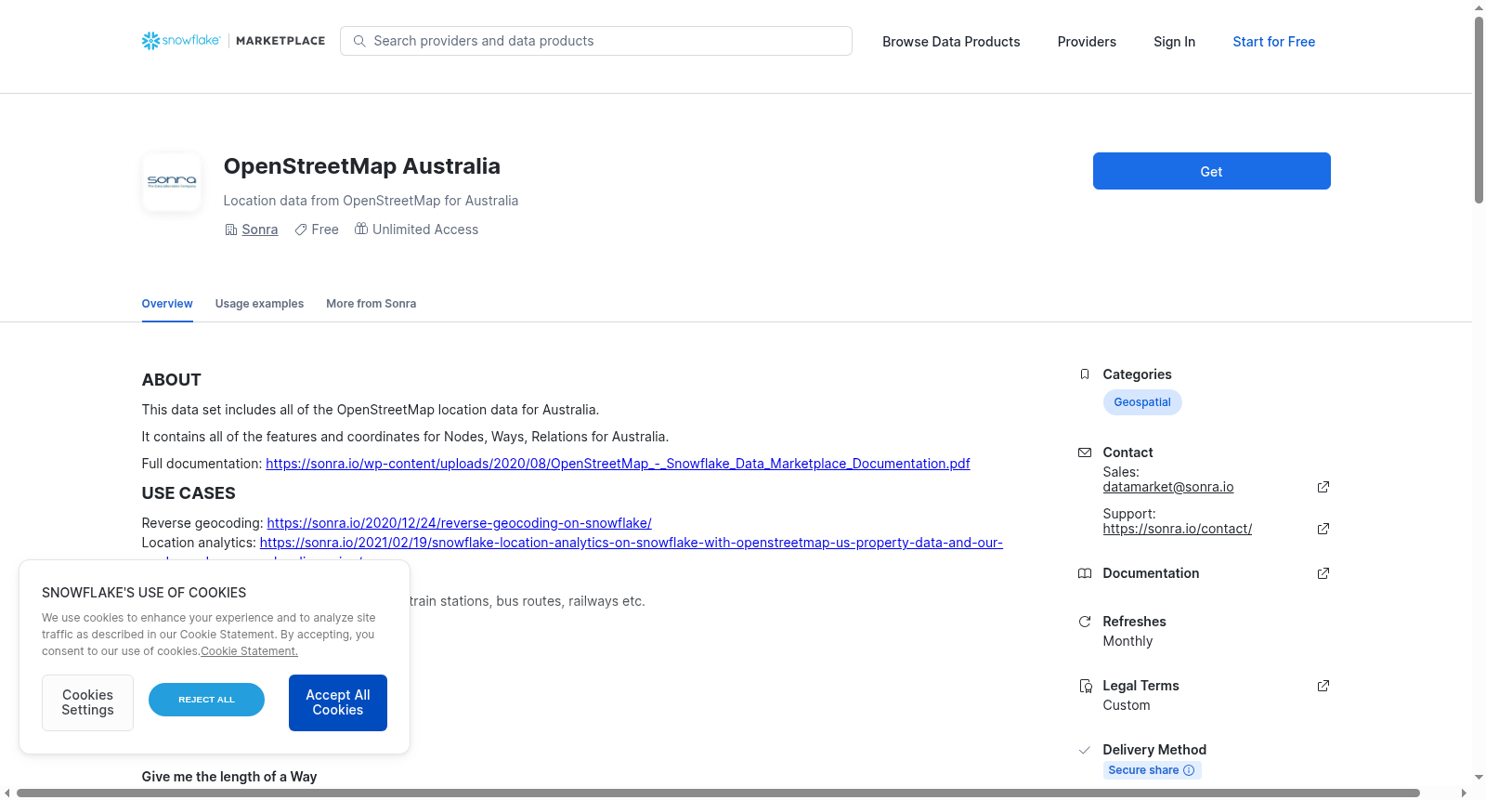Image resolution: width=1486 pixels, height=800 pixels.
Task: Click the envelope icon beside Contact
Action: pyautogui.click(x=1085, y=452)
